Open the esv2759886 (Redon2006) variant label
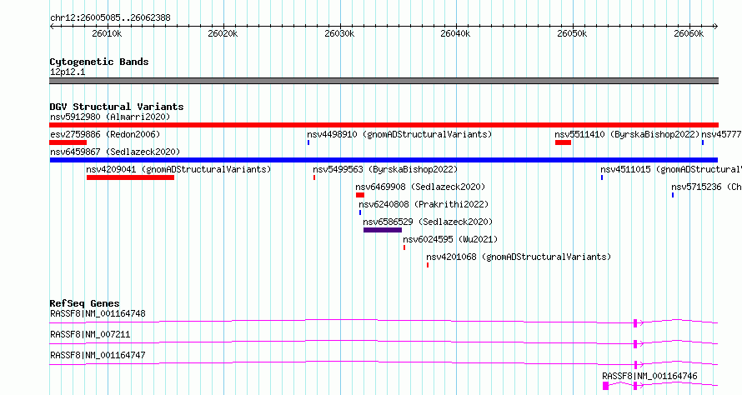 click(x=105, y=134)
